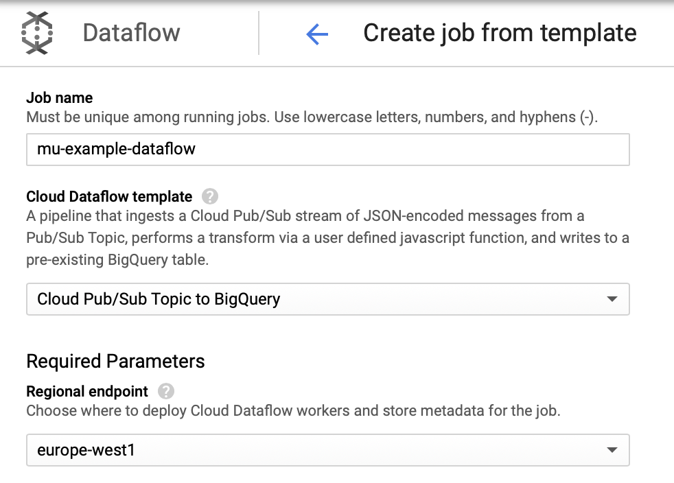Click the template pipeline description paragraph

327,239
